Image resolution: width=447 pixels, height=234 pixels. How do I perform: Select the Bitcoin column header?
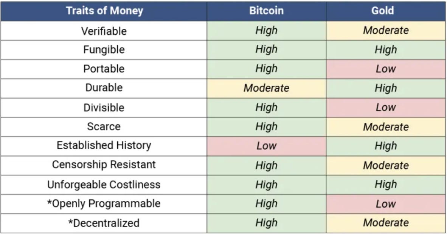[267, 11]
